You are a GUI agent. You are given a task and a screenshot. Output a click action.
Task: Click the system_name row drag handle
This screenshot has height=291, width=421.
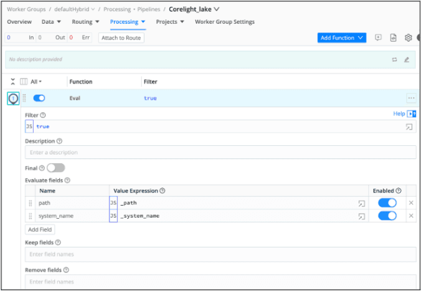click(31, 216)
